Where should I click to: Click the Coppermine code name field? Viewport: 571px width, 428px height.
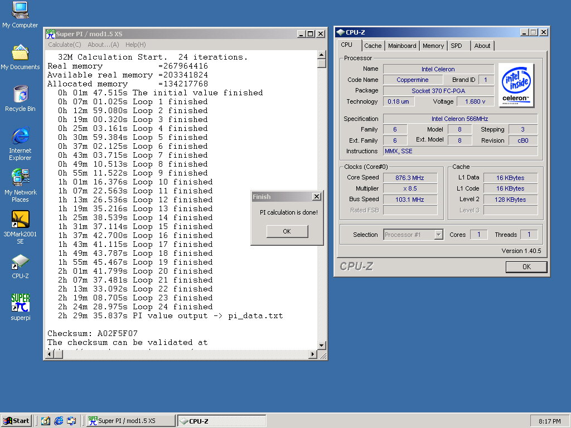tap(413, 80)
